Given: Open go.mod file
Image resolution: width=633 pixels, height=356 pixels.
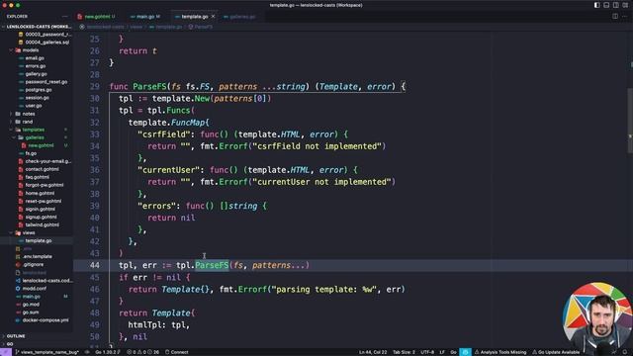Looking at the screenshot, I should [x=31, y=305].
